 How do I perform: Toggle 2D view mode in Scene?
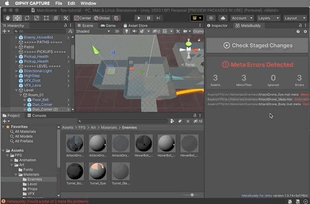tap(117, 31)
